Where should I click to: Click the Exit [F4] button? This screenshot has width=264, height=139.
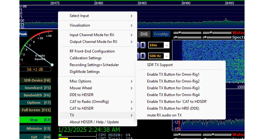(35, 137)
